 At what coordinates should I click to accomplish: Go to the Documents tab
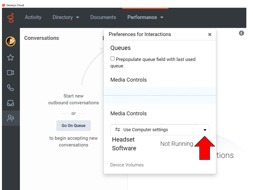103,17
